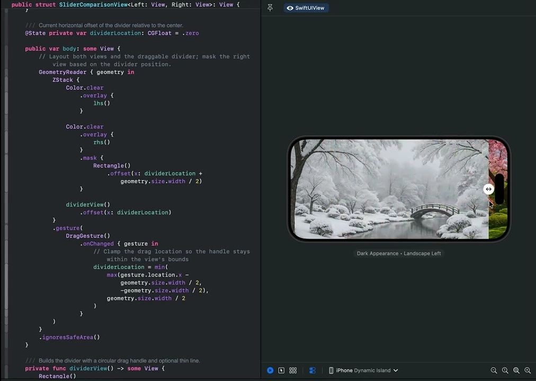Viewport: 536px width, 381px height.
Task: Click the dividerLocation state variable declaration
Action: point(115,33)
